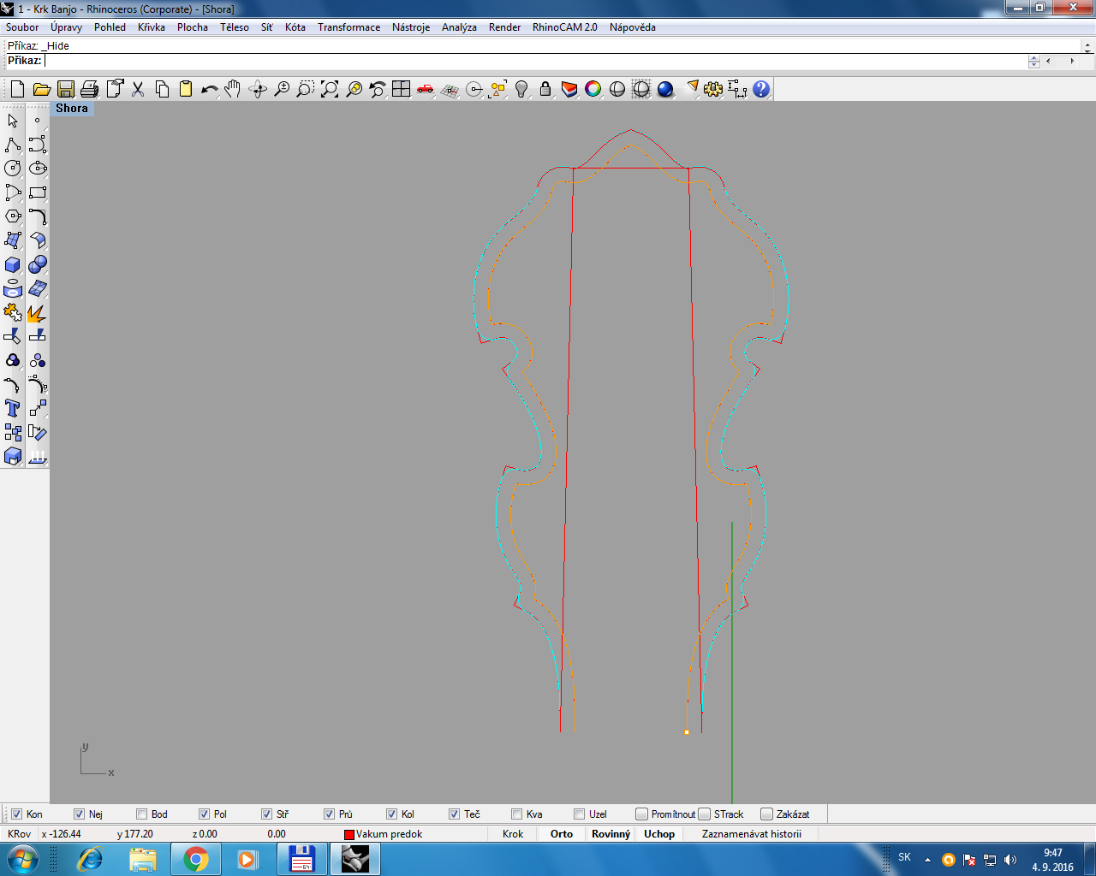The image size is (1096, 876).
Task: Activate the Pan hand tool
Action: [233, 89]
